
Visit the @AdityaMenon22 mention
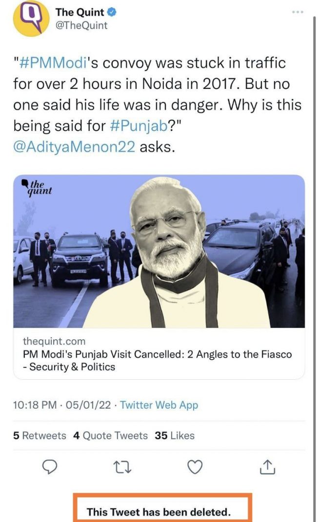[x=74, y=147]
